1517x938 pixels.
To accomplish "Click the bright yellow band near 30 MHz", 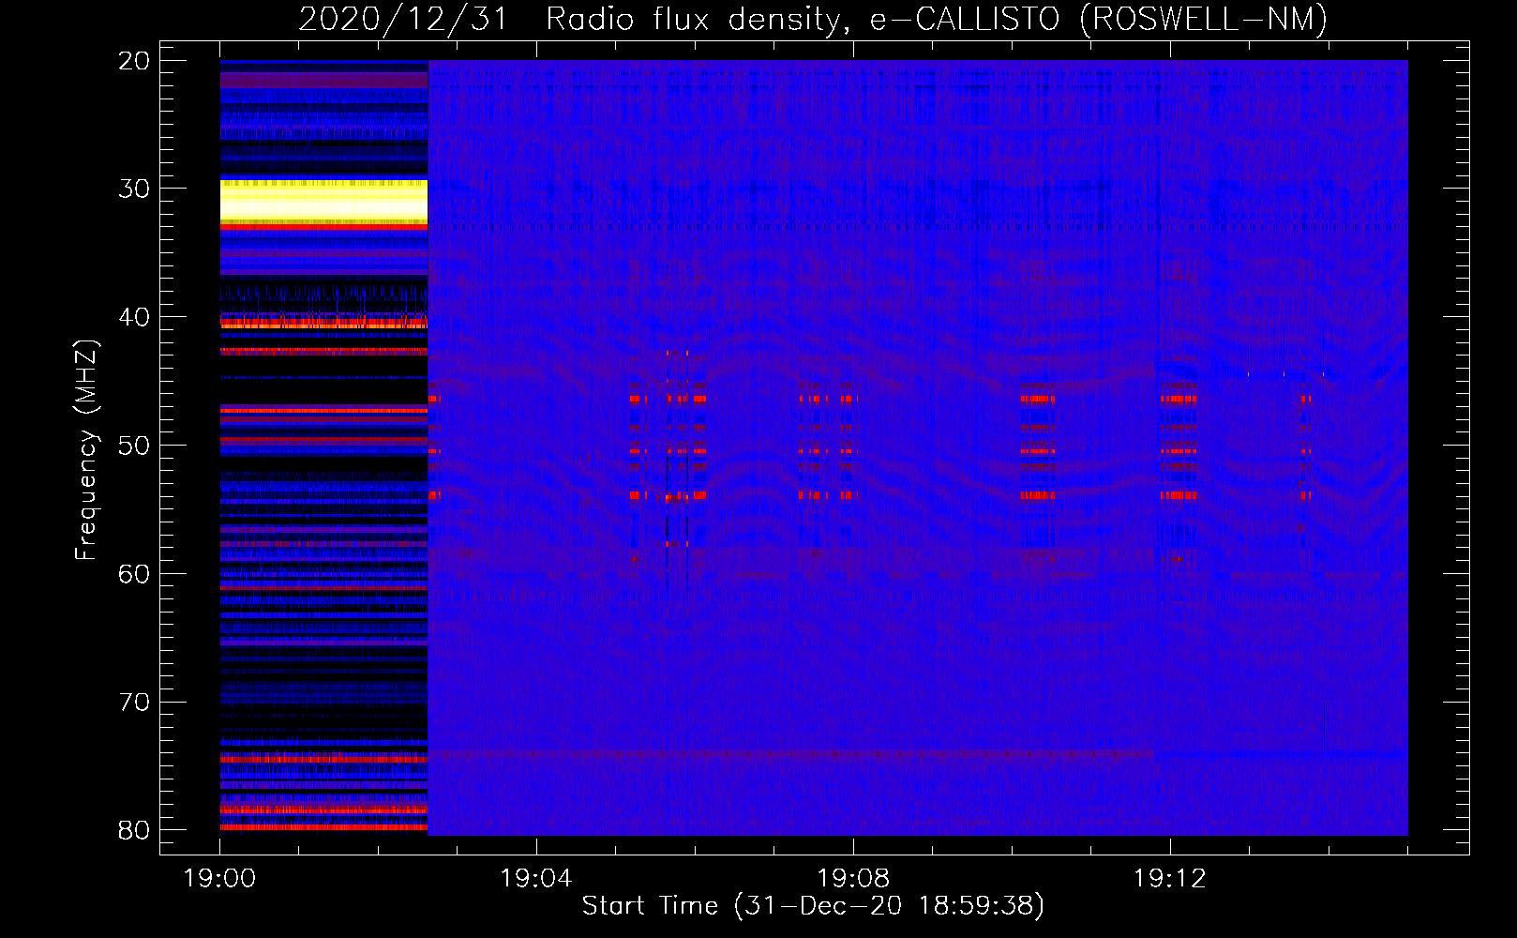I will coord(323,203).
